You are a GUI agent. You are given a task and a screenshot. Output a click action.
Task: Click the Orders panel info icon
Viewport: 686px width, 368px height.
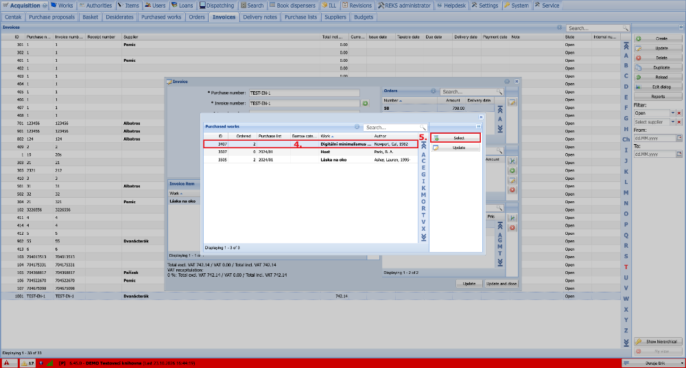[433, 91]
